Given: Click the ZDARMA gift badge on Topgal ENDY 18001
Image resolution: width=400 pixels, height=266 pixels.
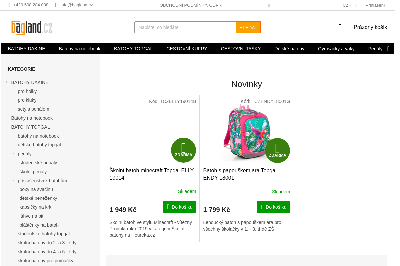Looking at the screenshot, I should tap(277, 150).
